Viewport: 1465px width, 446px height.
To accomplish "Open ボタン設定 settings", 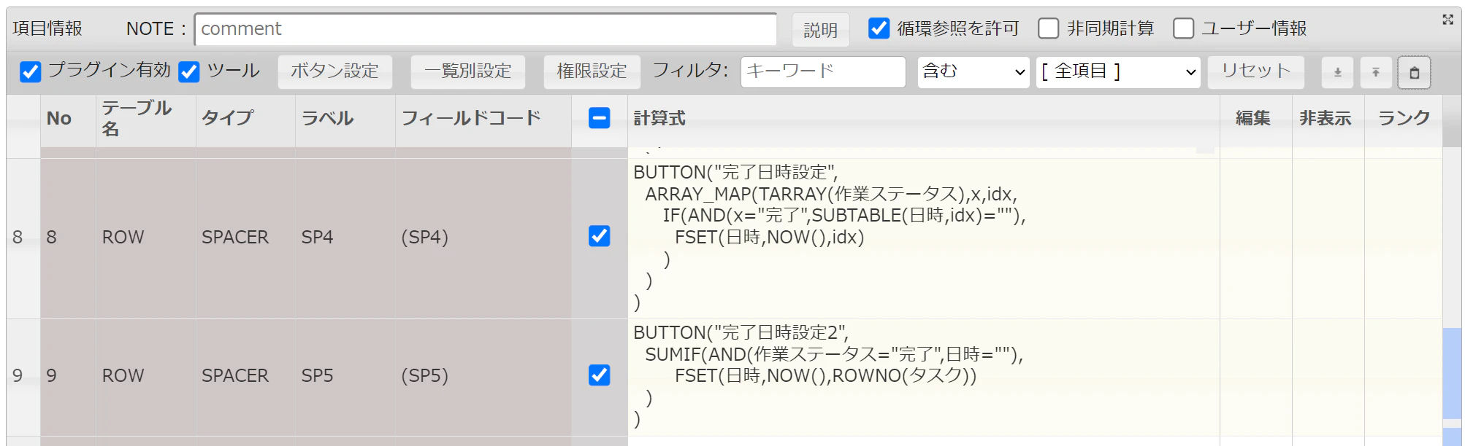I will point(334,71).
